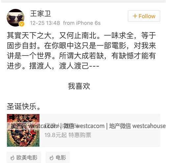Open the 王家卫 username link
Screen dimensions: 176x163
pos(41,14)
